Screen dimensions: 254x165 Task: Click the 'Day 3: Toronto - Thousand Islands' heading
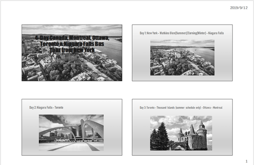click(x=181, y=108)
